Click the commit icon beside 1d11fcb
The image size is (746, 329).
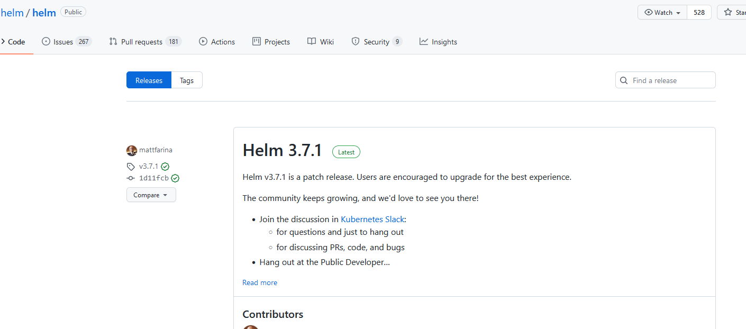click(131, 178)
